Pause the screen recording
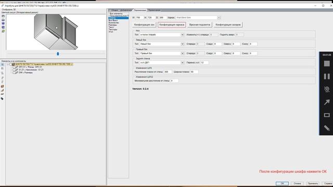Image resolution: width=333 pixels, height=187 pixels. click(327, 76)
